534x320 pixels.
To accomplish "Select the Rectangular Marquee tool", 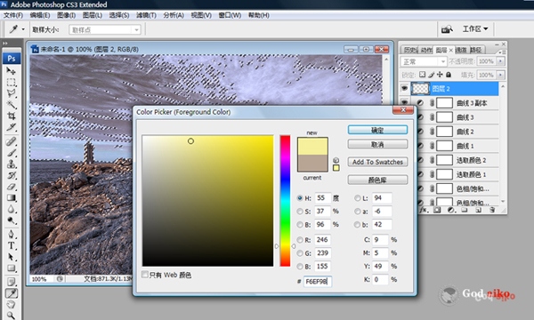I will coord(12,83).
